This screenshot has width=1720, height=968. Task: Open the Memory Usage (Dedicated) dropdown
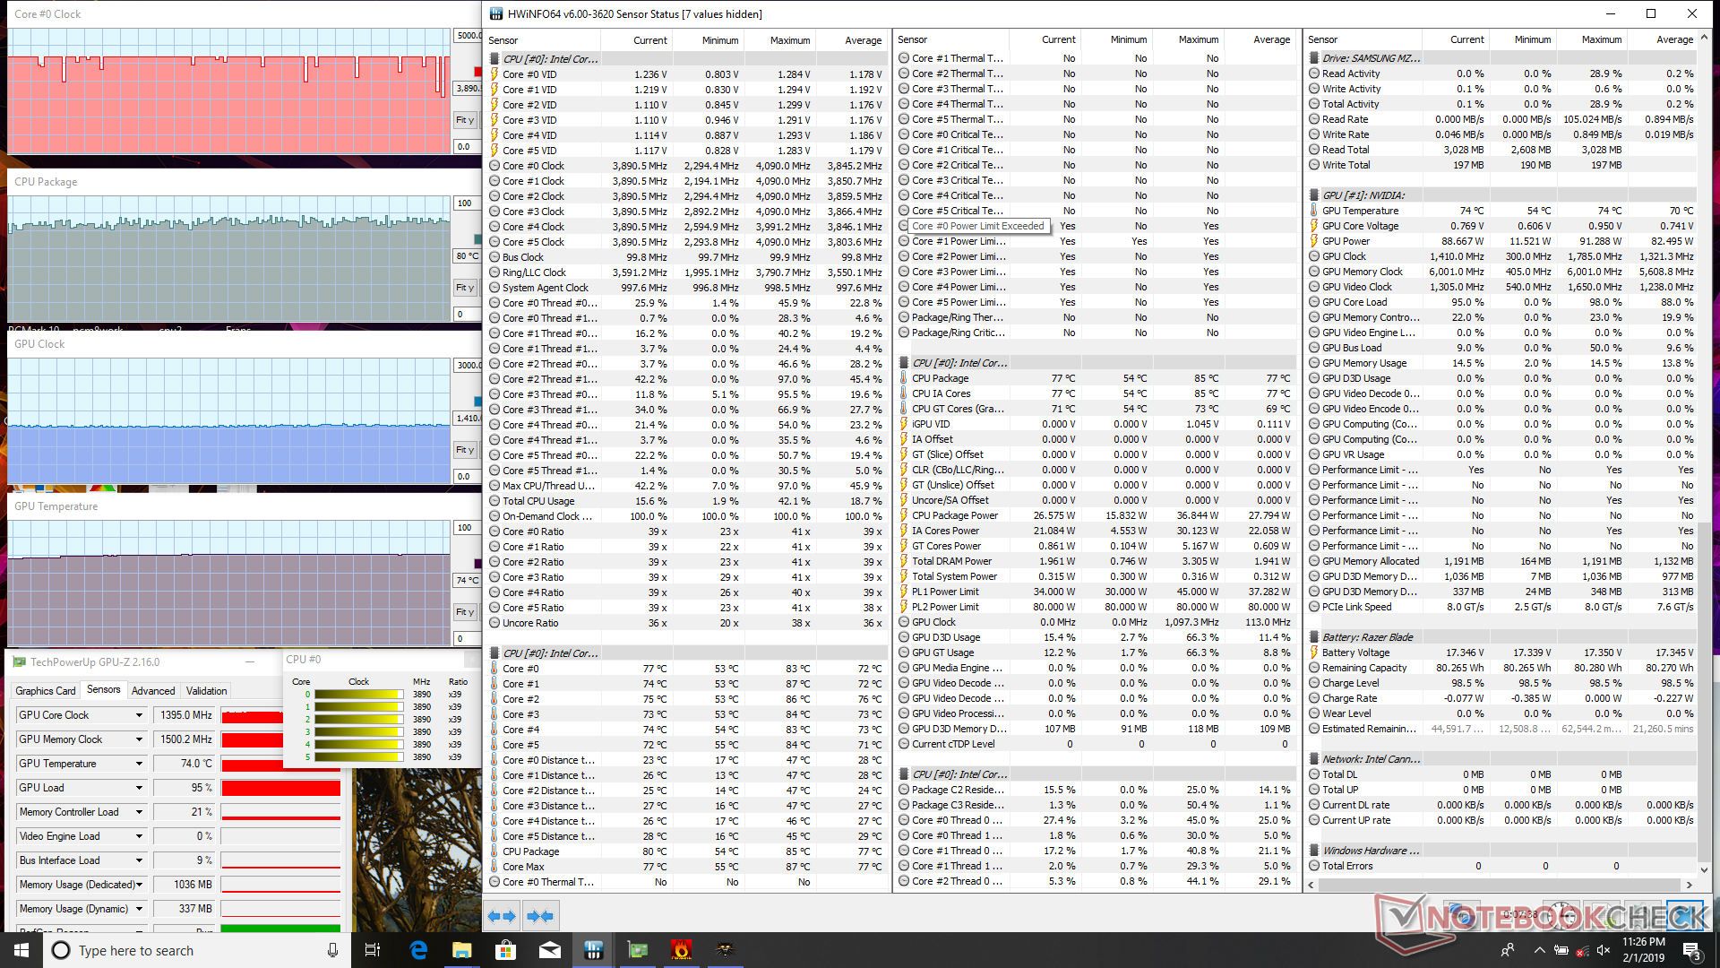(x=139, y=885)
